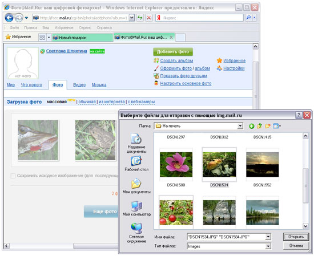
Task: Click the Открыть button
Action: pyautogui.click(x=296, y=237)
